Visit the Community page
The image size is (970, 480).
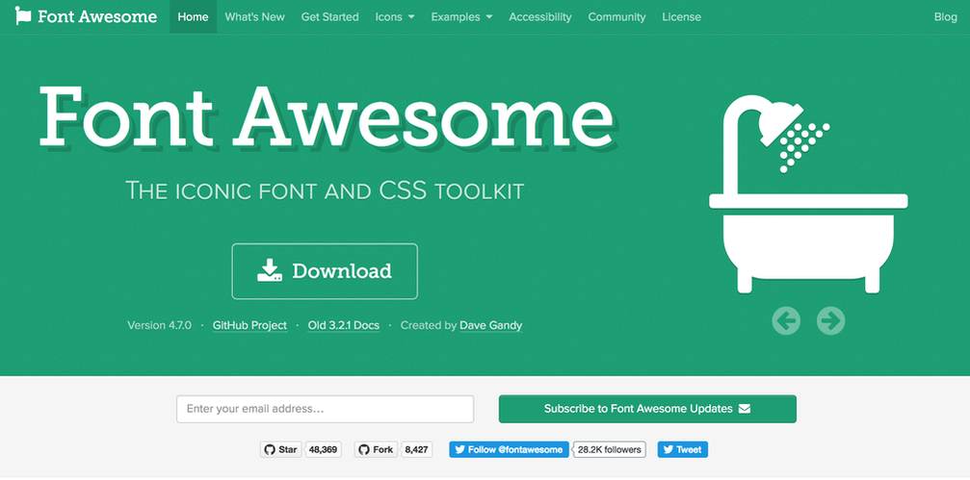point(616,16)
